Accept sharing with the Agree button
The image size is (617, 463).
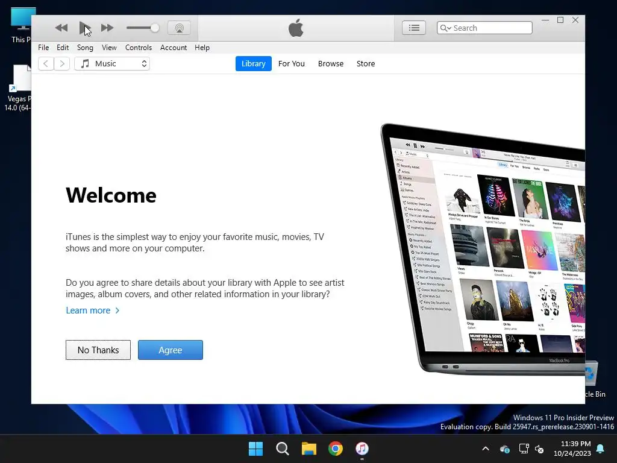171,350
